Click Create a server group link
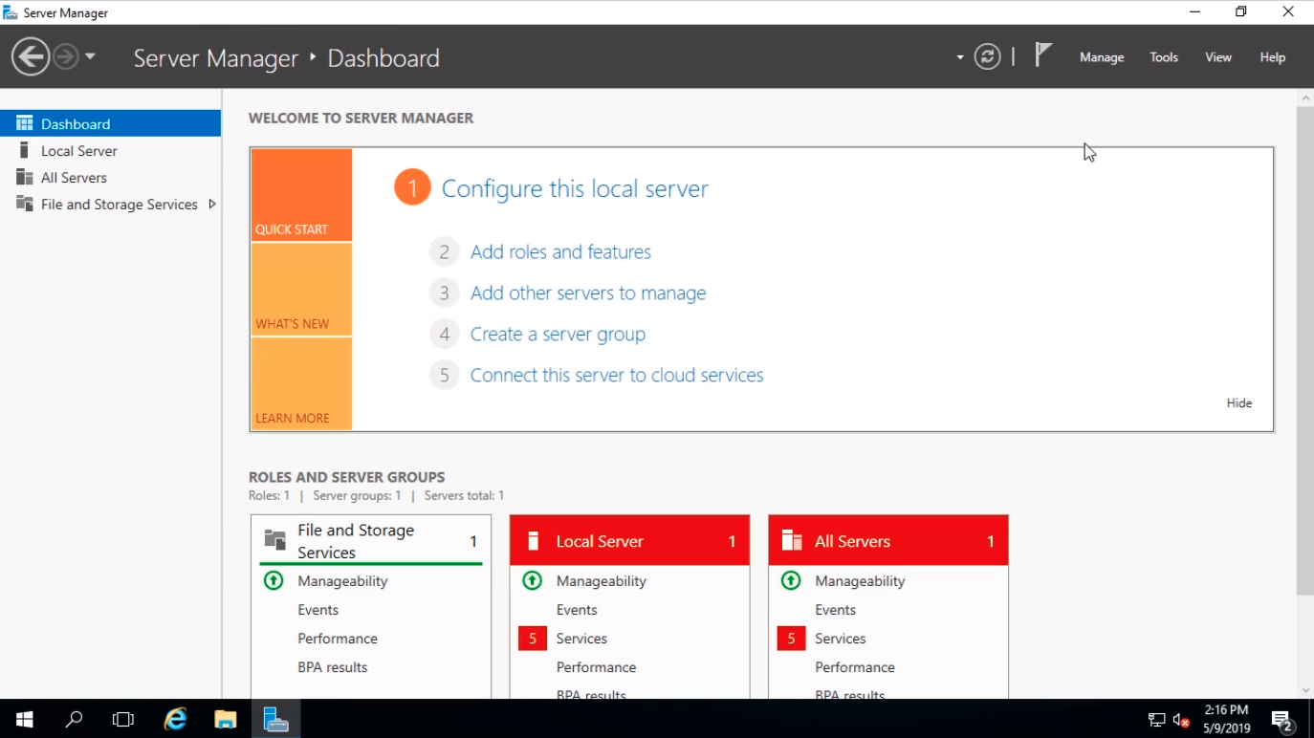This screenshot has height=738, width=1314. pos(558,335)
